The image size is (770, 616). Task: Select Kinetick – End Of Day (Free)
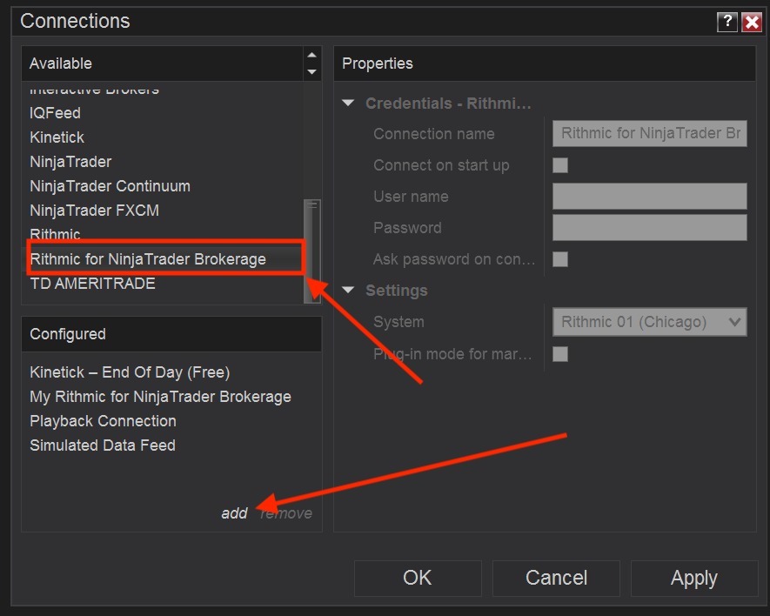pos(130,372)
